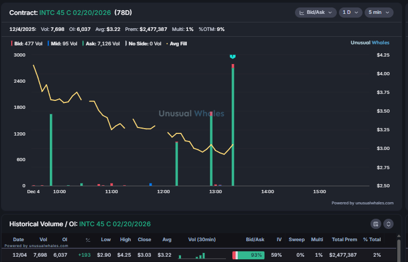
Task: Click the scrollbar up arrow in table
Action: tap(399, 236)
